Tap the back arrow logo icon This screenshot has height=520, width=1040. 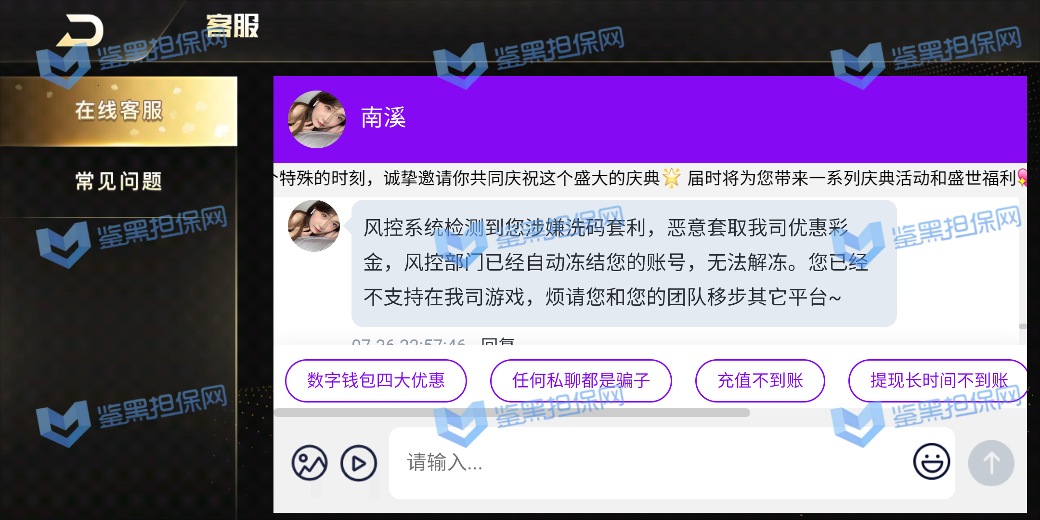click(80, 30)
